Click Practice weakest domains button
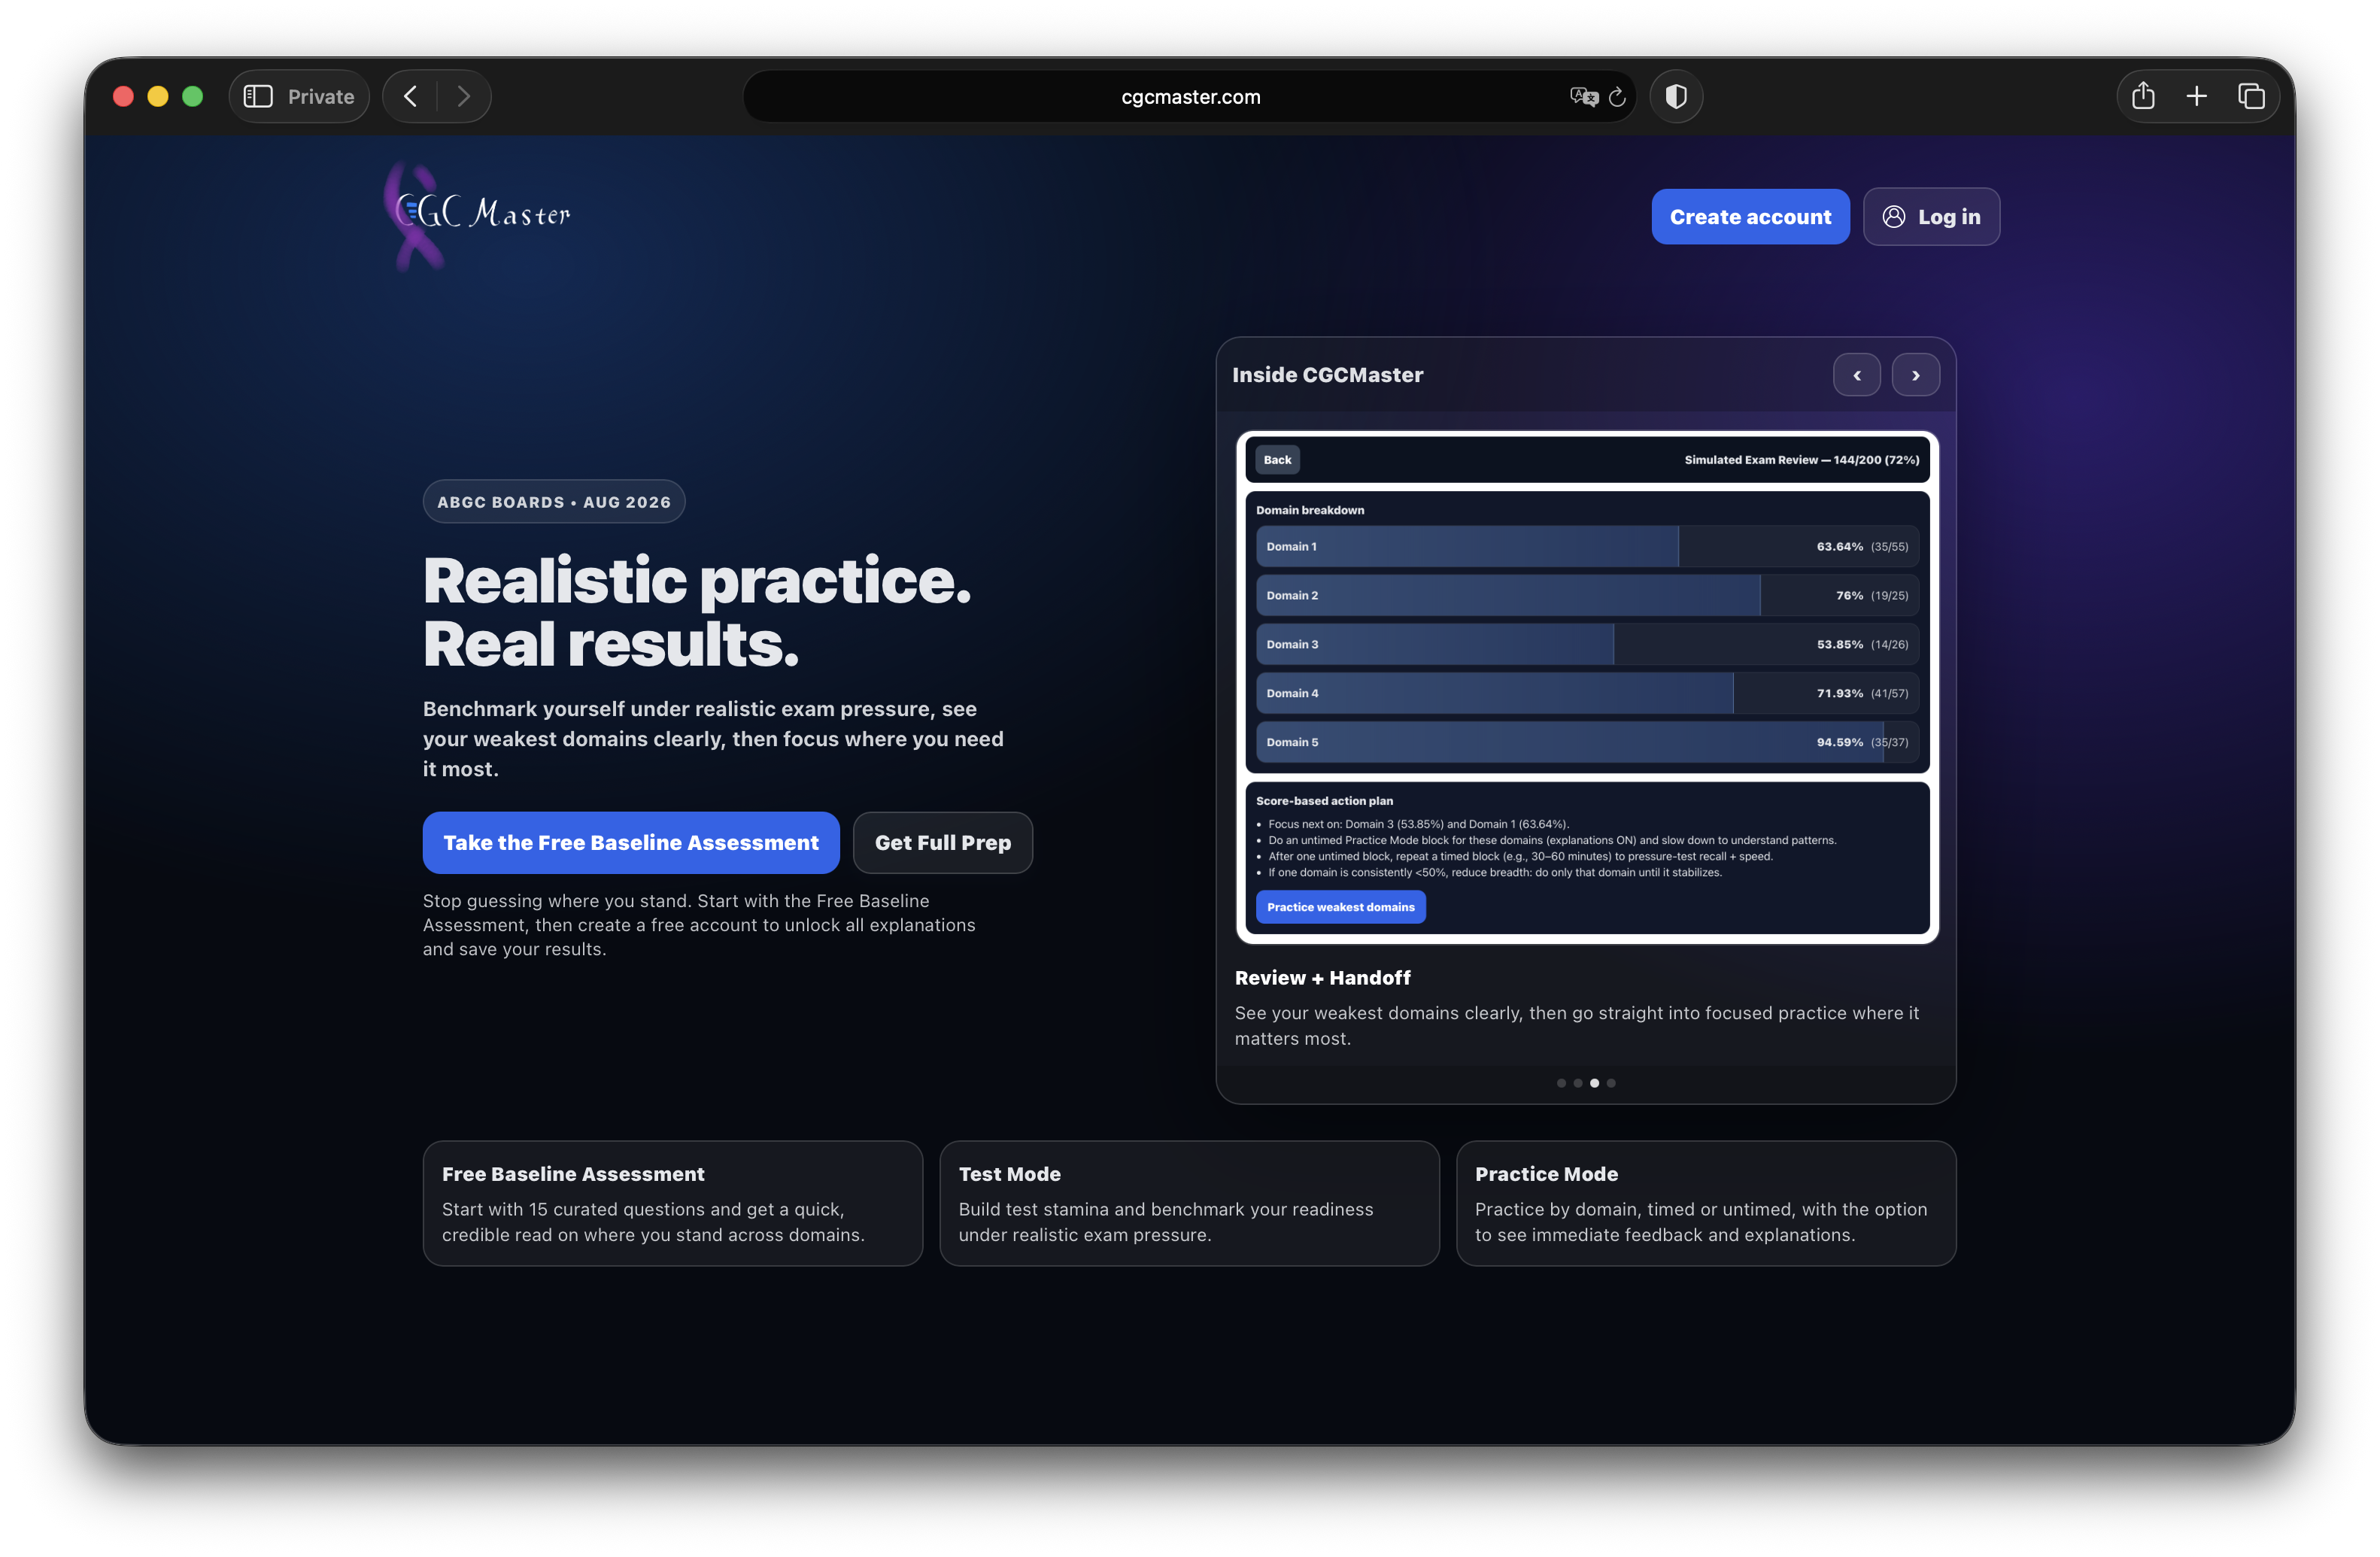The image size is (2380, 1557). 1340,907
